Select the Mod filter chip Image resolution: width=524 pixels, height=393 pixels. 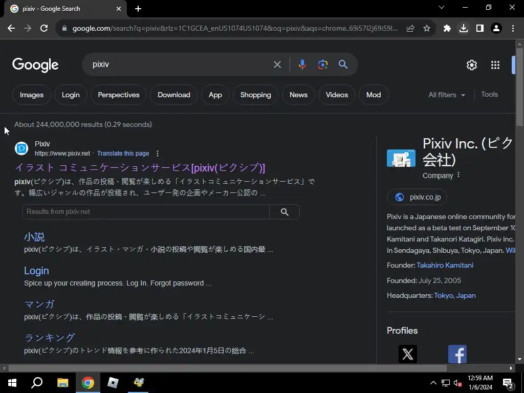click(373, 95)
